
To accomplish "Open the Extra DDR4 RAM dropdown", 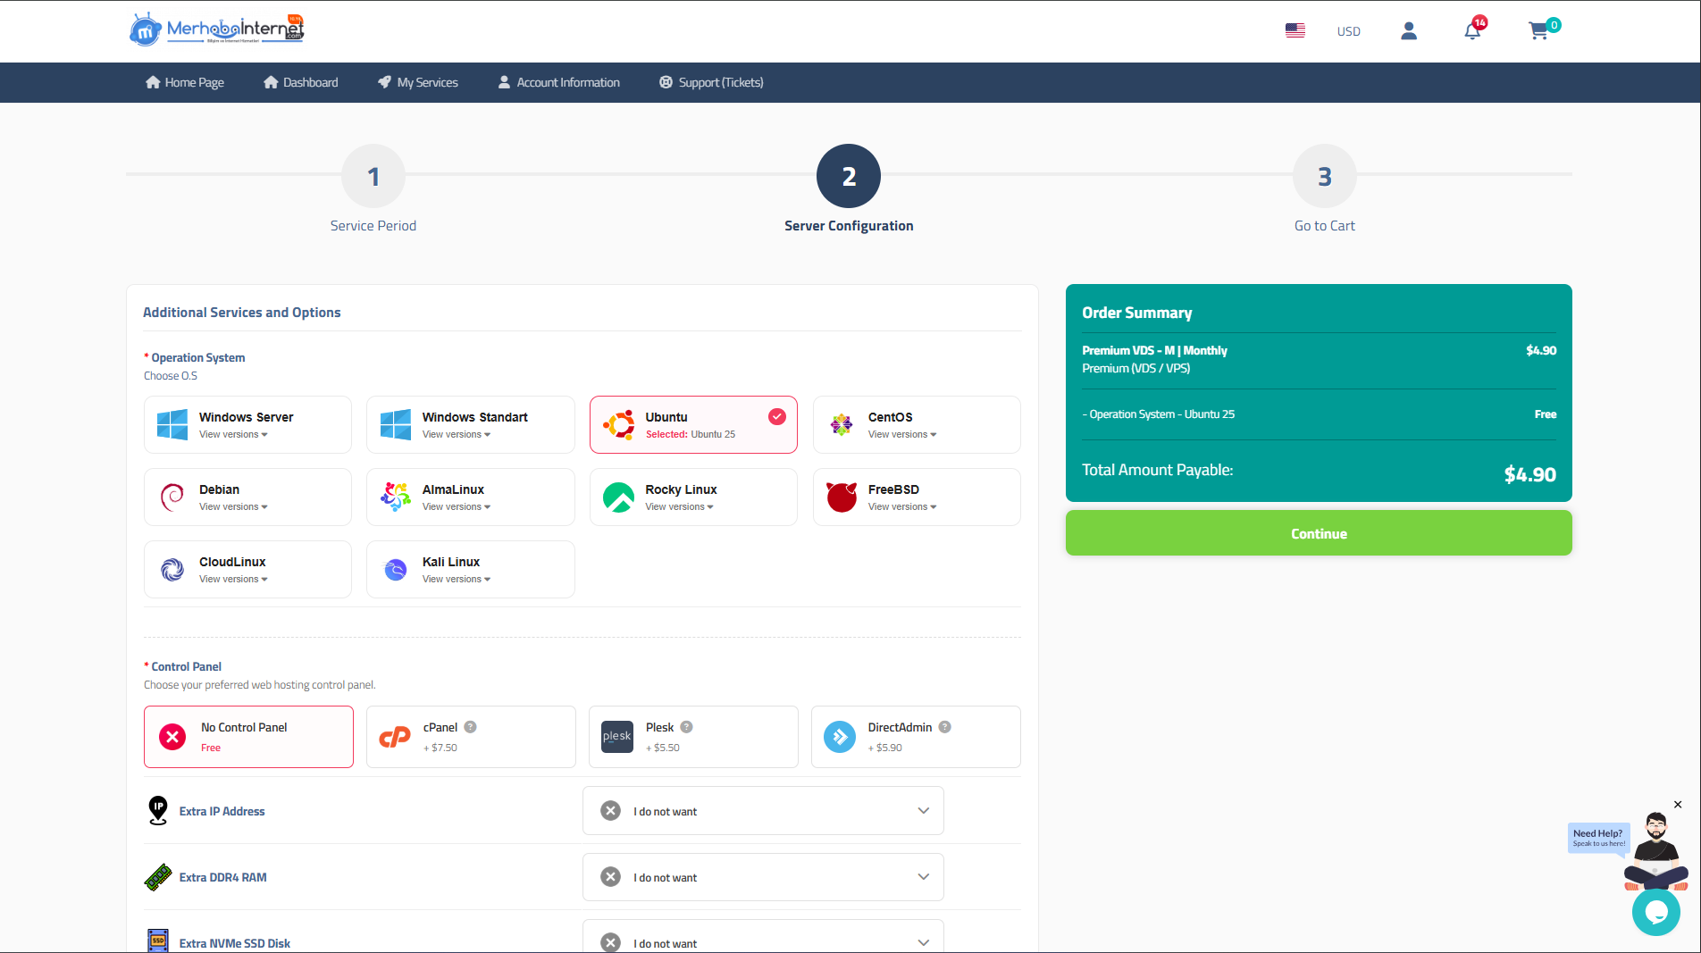I will 763,877.
